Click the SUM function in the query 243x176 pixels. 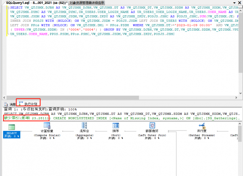point(203,16)
